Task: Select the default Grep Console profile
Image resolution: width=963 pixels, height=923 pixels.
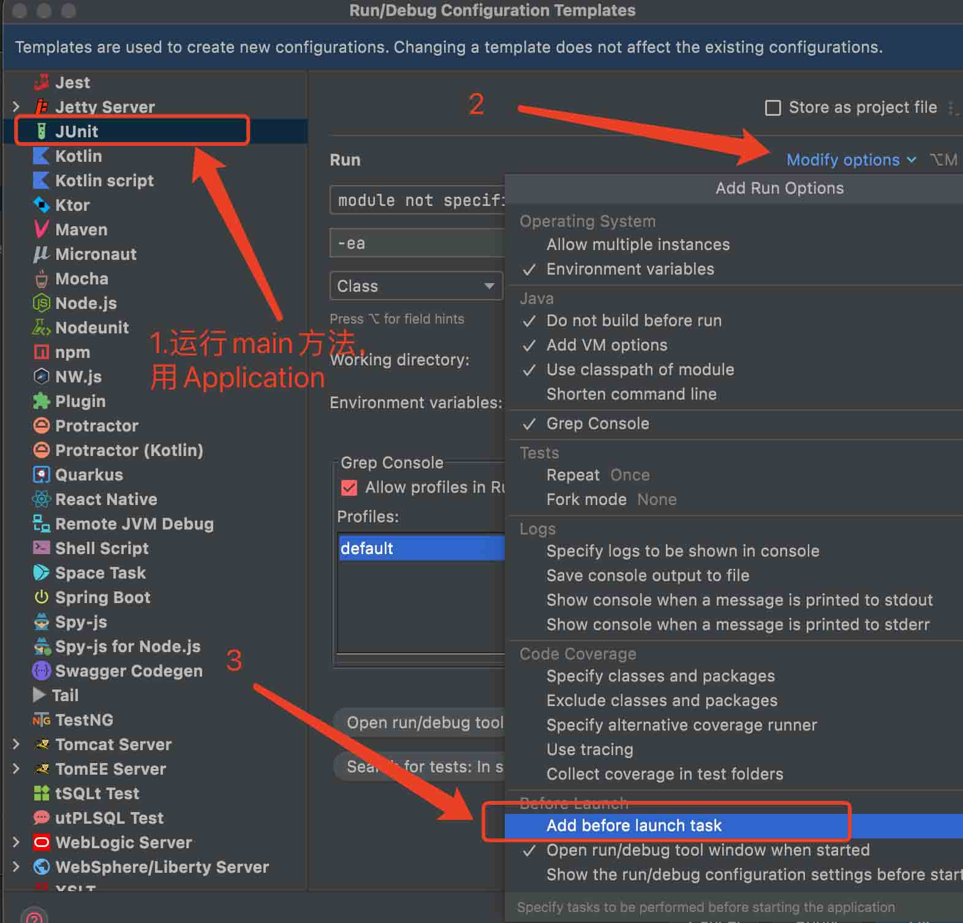Action: point(421,548)
